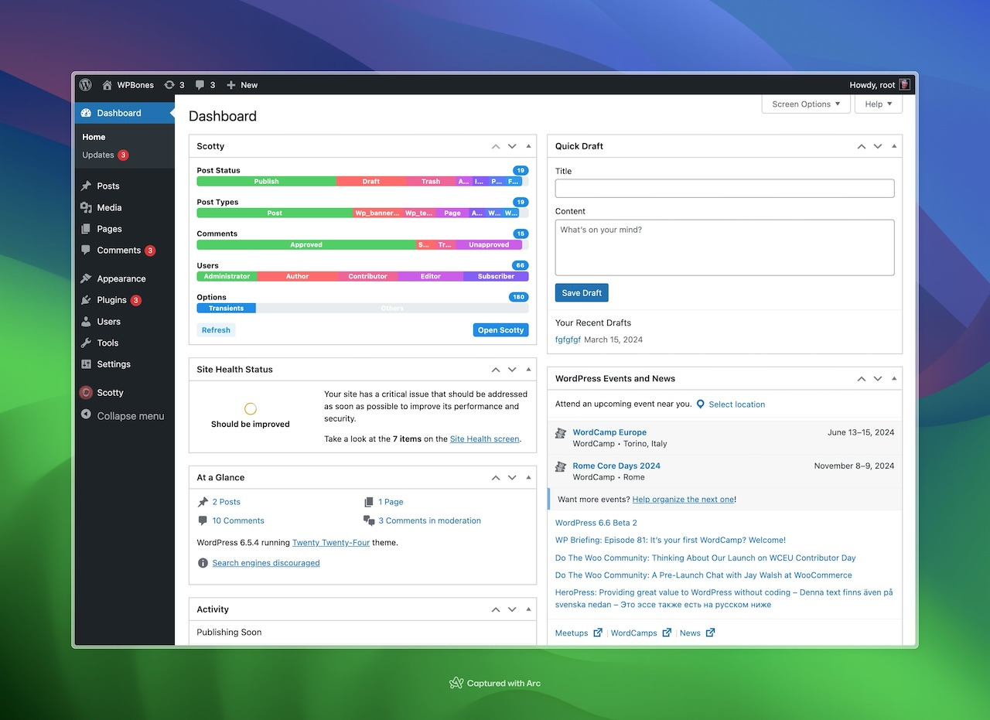Viewport: 990px width, 720px height.
Task: Click the Open Scotty button
Action: pos(500,330)
